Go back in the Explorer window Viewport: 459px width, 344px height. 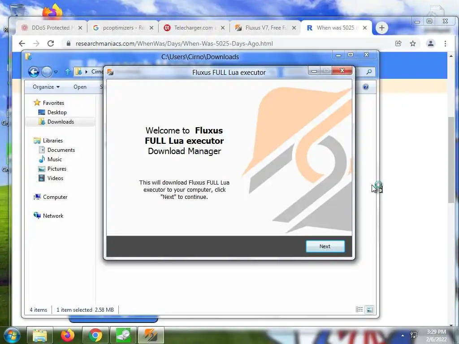(x=34, y=72)
